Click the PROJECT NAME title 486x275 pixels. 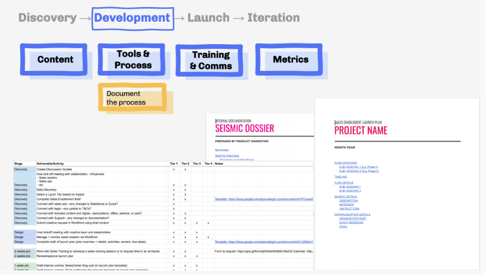[x=360, y=130]
